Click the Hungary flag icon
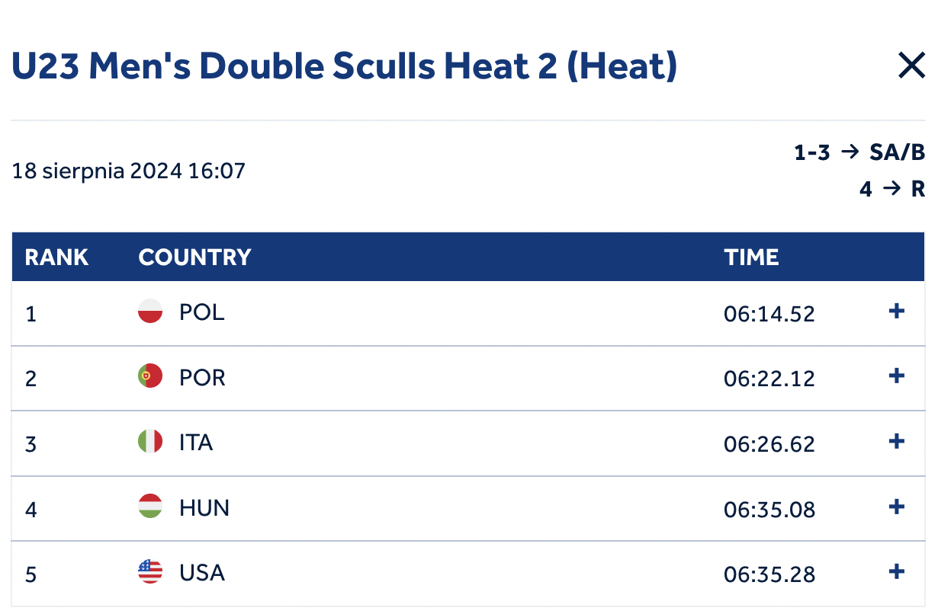The image size is (938, 614). (150, 507)
